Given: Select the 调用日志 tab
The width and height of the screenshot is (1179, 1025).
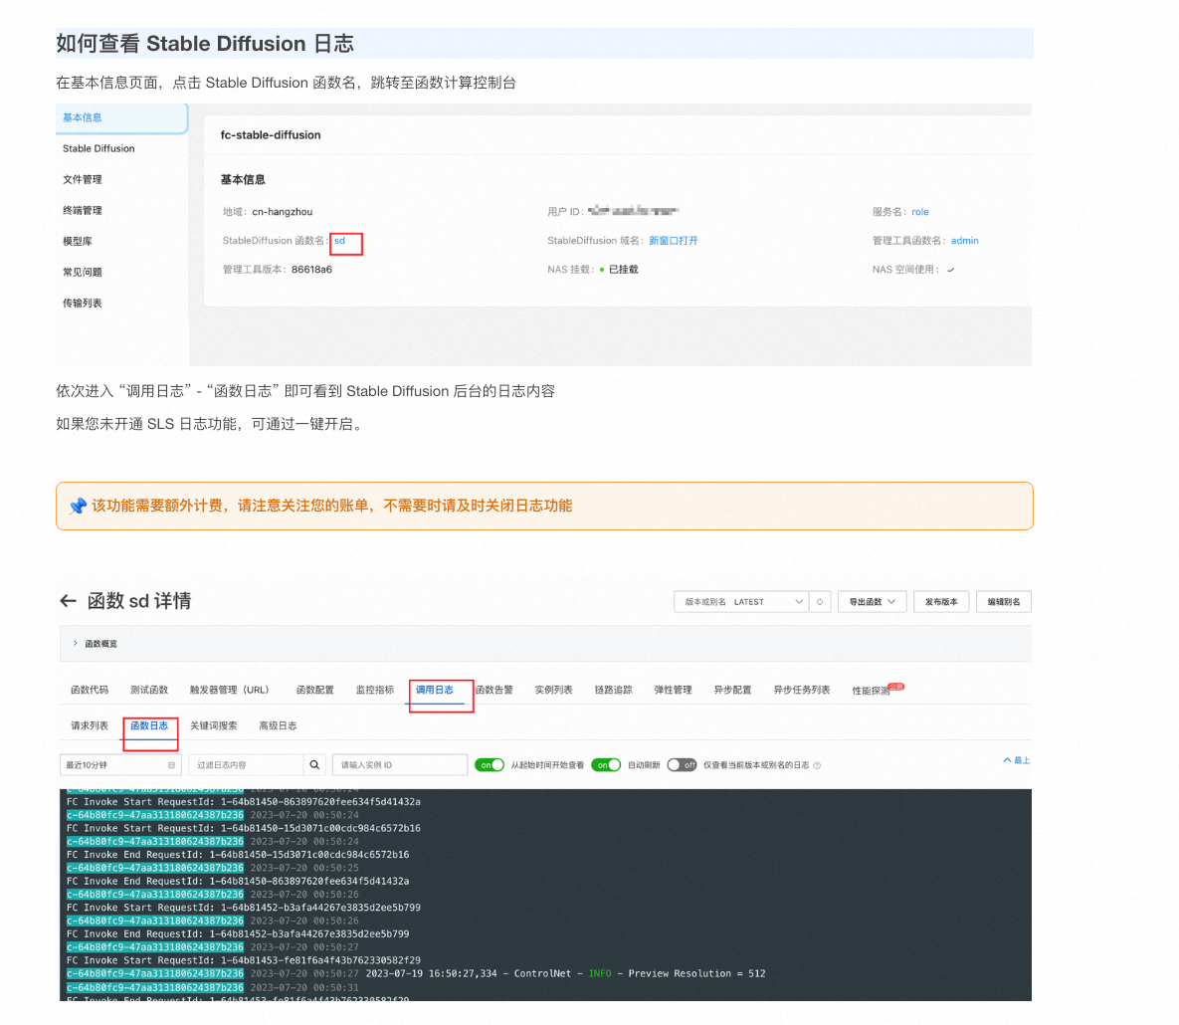Looking at the screenshot, I should [x=435, y=690].
